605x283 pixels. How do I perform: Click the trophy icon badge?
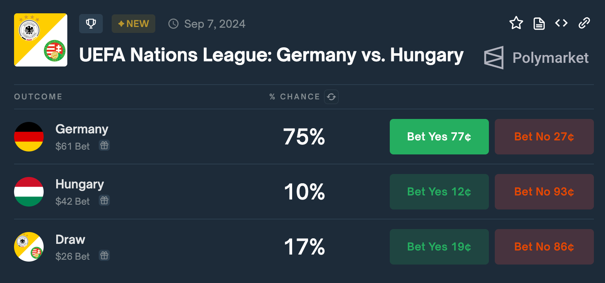click(91, 24)
